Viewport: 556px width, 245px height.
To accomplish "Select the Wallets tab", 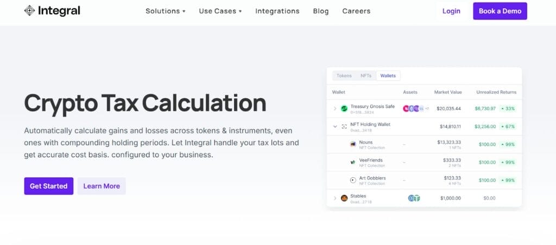I will pyautogui.click(x=388, y=76).
